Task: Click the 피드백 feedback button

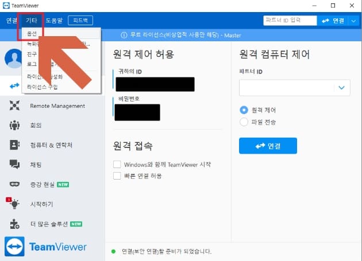Action: pyautogui.click(x=80, y=20)
